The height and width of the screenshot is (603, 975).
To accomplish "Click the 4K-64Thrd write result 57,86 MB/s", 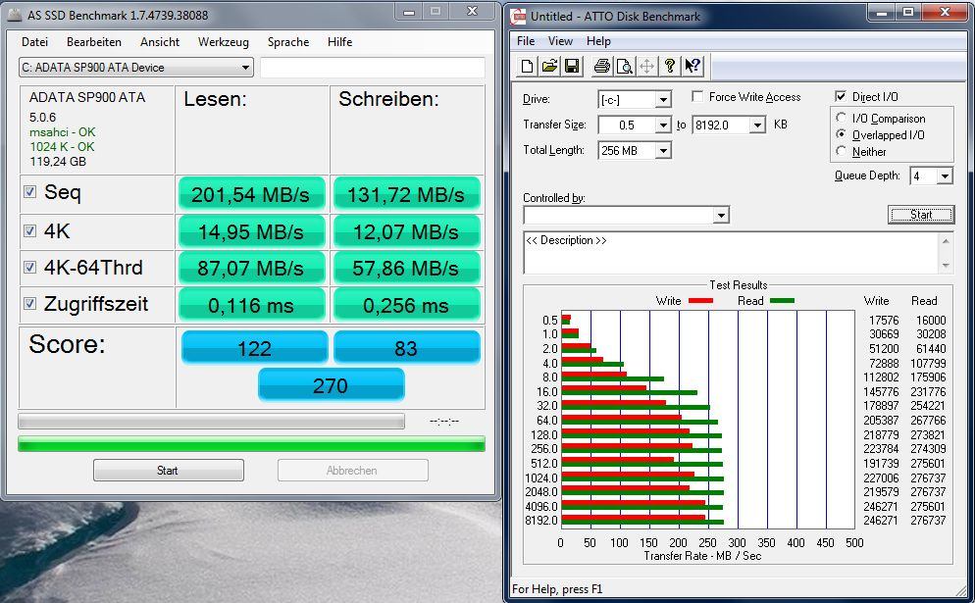I will 407,268.
